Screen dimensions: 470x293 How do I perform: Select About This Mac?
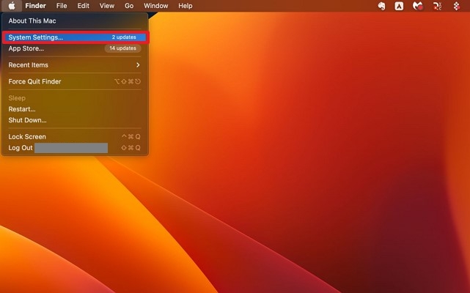pyautogui.click(x=32, y=21)
